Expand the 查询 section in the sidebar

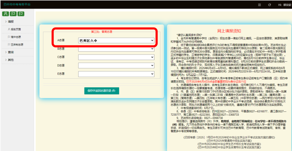11,52
